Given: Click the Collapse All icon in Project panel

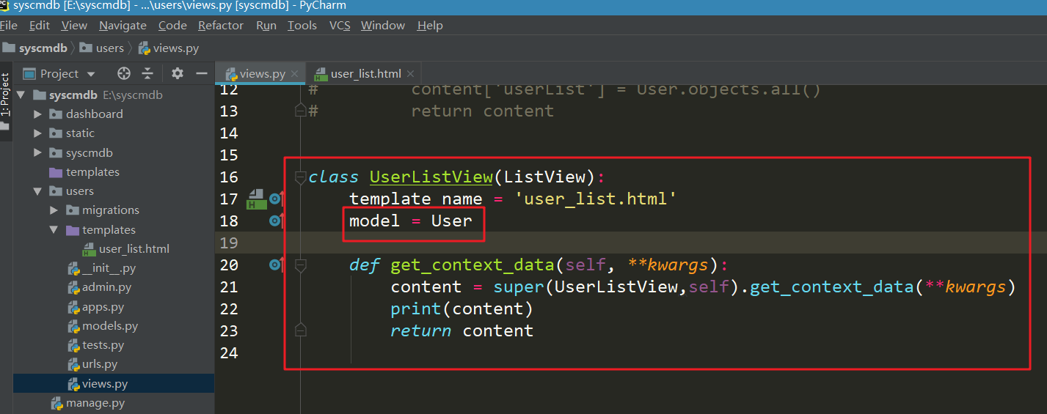Looking at the screenshot, I should [x=147, y=73].
